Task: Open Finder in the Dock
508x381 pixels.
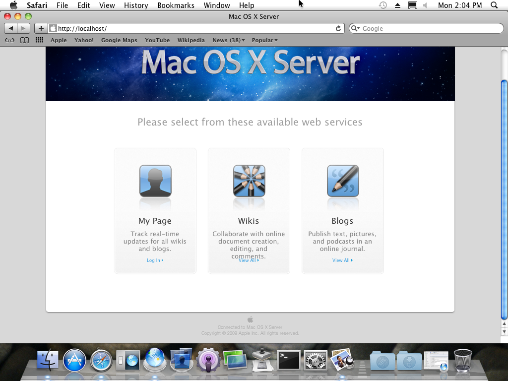Action: [x=48, y=360]
